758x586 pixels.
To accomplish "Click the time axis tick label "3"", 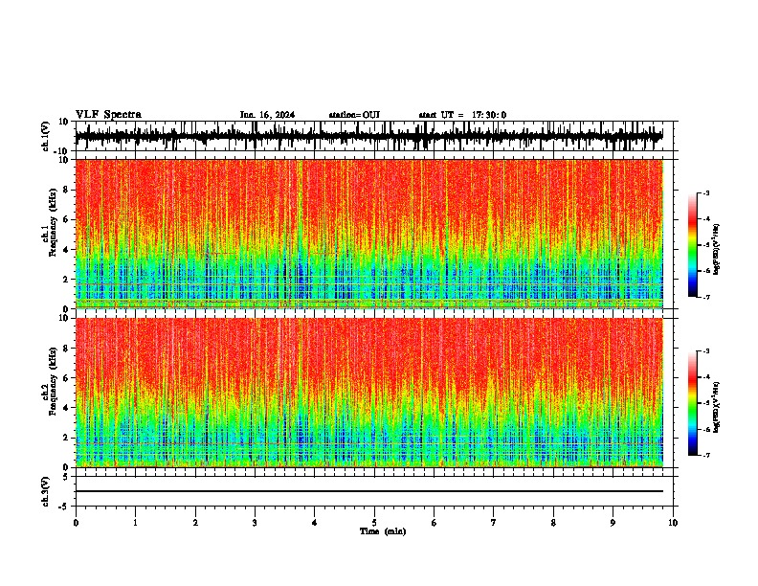I will point(255,523).
